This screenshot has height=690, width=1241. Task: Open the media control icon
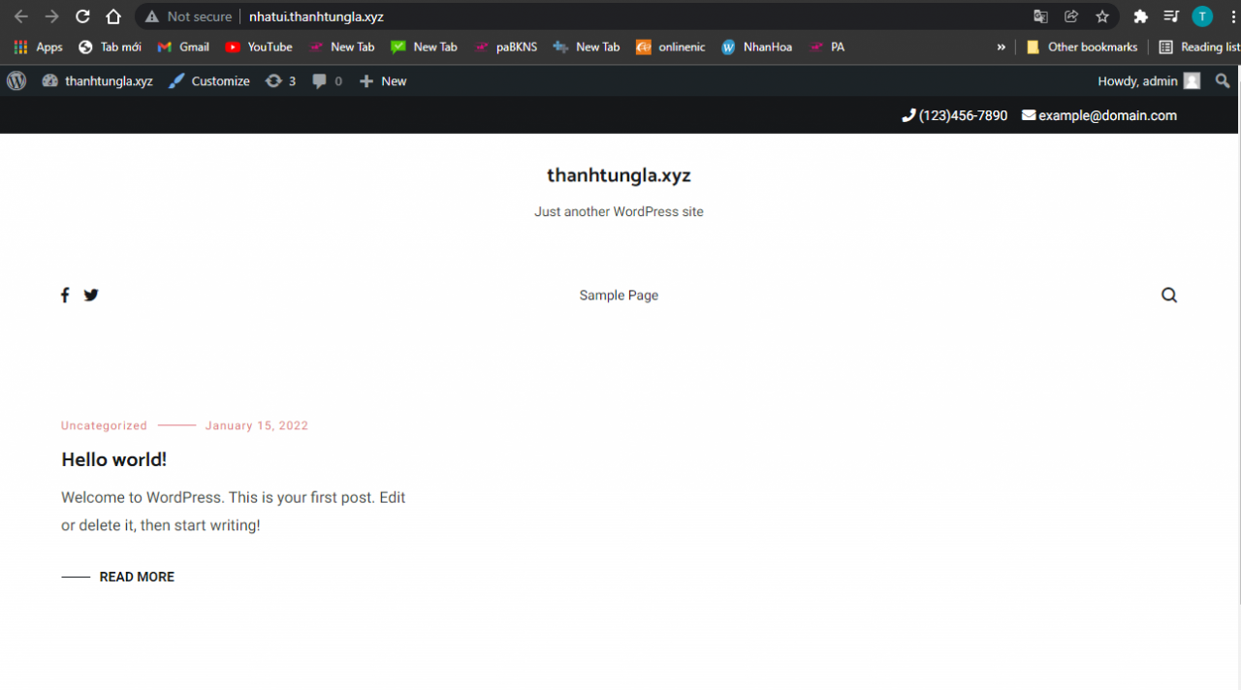(x=1171, y=16)
